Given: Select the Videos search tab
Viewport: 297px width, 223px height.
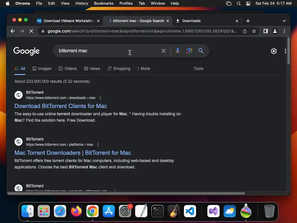Looking at the screenshot, I should tap(68, 69).
